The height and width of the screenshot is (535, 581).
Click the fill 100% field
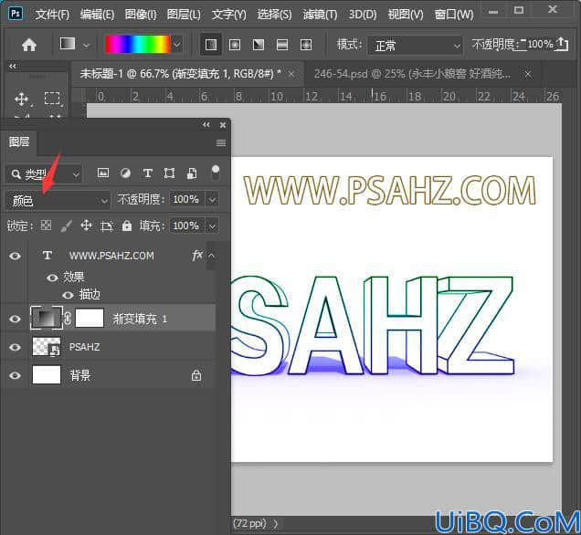point(186,226)
